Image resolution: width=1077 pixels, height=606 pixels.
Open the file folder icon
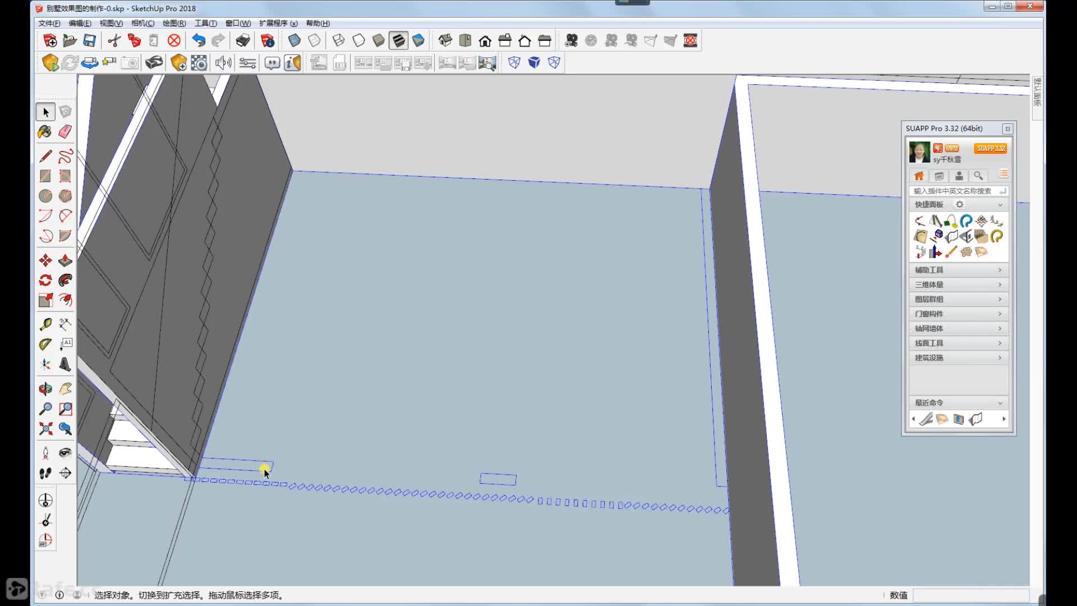click(70, 40)
